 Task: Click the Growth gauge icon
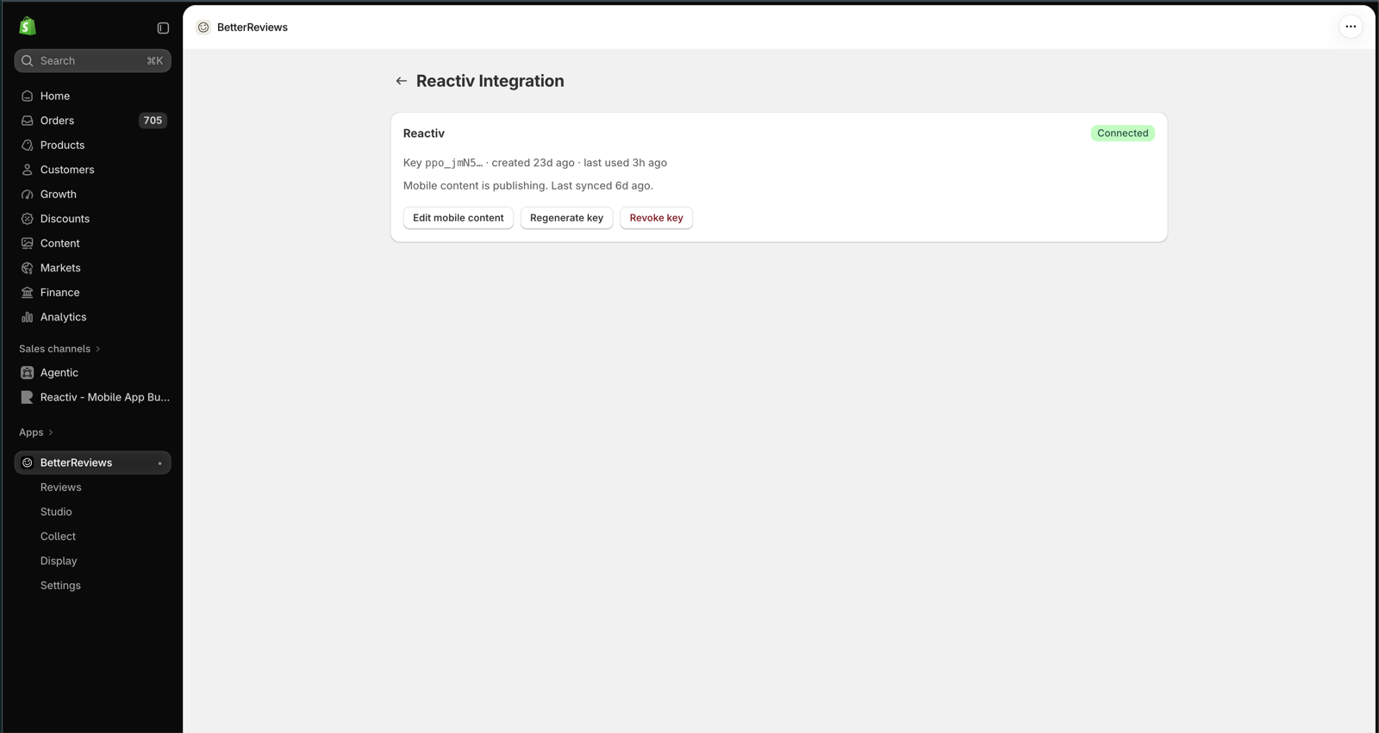coord(28,195)
